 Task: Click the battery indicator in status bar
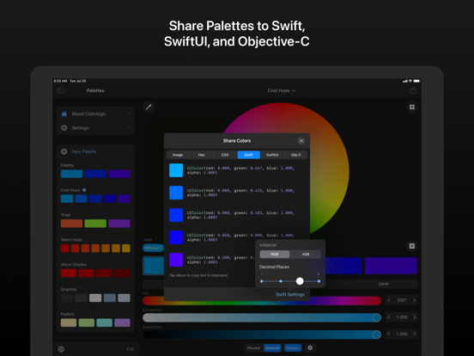(416, 81)
